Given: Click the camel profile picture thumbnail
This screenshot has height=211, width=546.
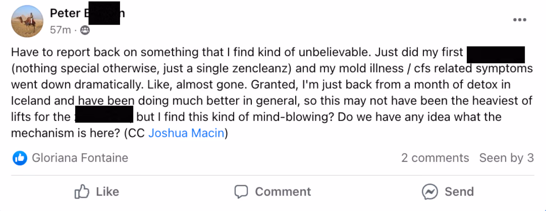Looking at the screenshot, I should click(x=28, y=21).
